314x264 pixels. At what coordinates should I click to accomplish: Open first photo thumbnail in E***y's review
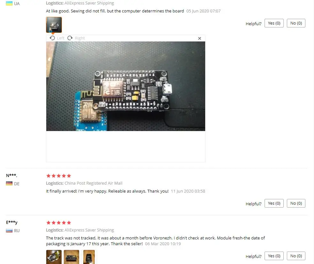point(54,257)
